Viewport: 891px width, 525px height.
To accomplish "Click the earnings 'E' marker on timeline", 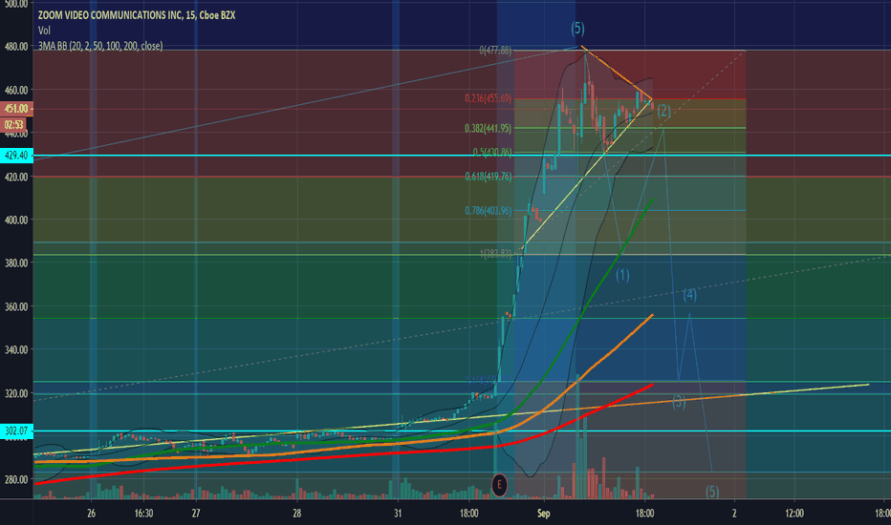I will (499, 485).
